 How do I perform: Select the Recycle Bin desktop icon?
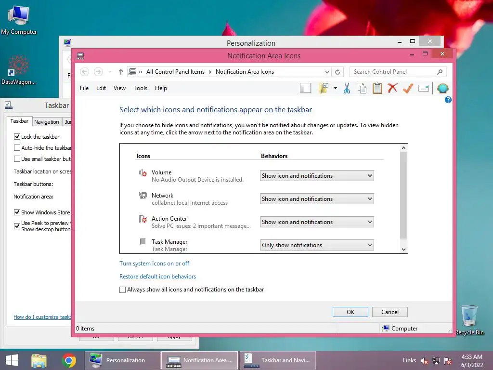pos(469,320)
